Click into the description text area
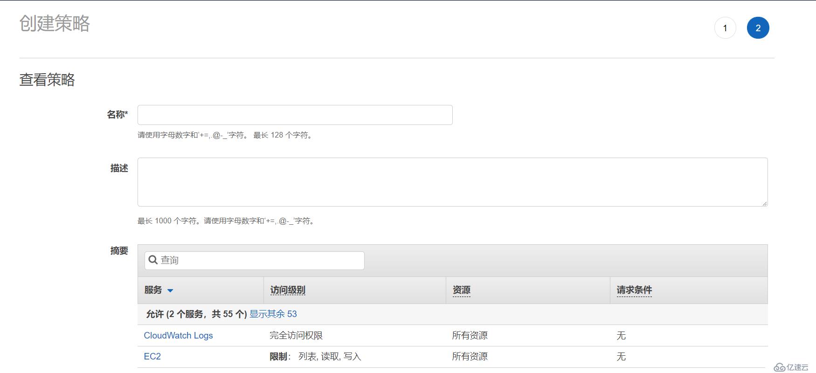This screenshot has width=816, height=373. tap(453, 182)
